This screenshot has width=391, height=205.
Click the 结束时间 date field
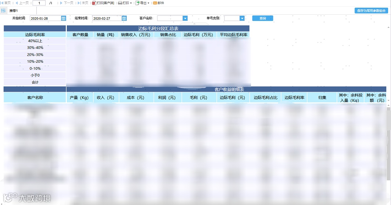107,18
